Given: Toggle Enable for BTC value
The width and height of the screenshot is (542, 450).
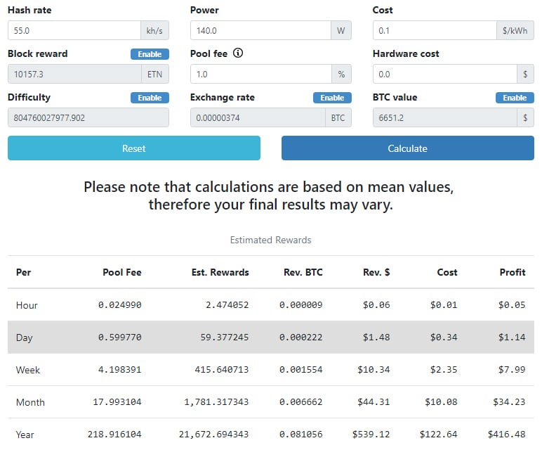Looking at the screenshot, I should pyautogui.click(x=515, y=98).
